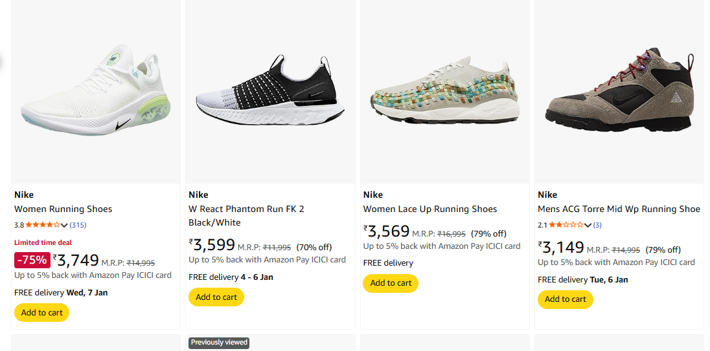Open the Women Running Shoes product title
Screen dimensions: 710x351
[63, 209]
